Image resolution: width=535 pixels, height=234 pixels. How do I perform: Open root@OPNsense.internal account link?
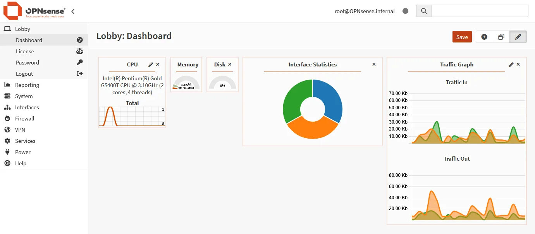[x=364, y=11]
